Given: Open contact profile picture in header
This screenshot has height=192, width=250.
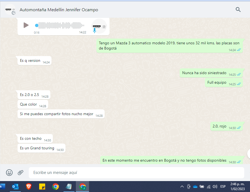Looking at the screenshot, I should (10, 10).
